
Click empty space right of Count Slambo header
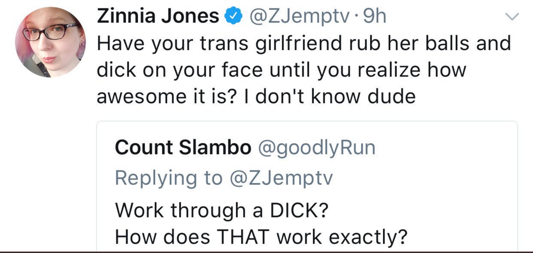coord(445,148)
